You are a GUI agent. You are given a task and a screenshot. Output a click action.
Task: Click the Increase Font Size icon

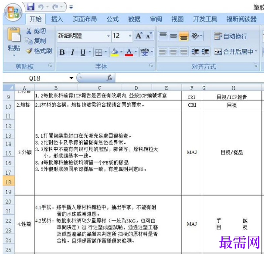(x=139, y=36)
